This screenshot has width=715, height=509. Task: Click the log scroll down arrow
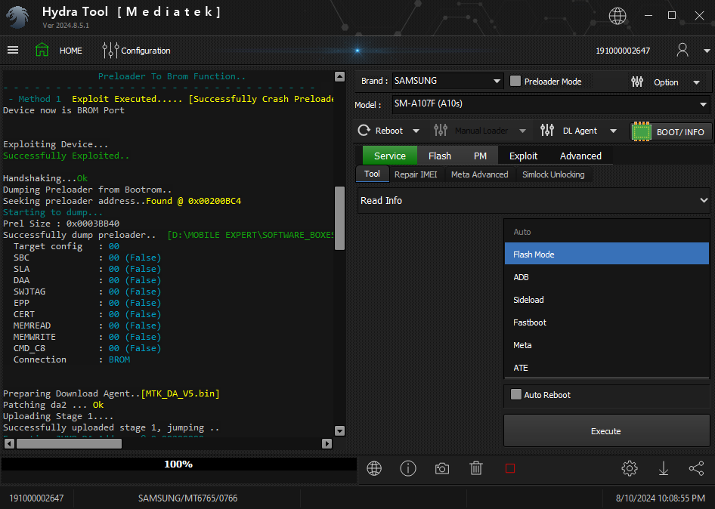pyautogui.click(x=339, y=430)
